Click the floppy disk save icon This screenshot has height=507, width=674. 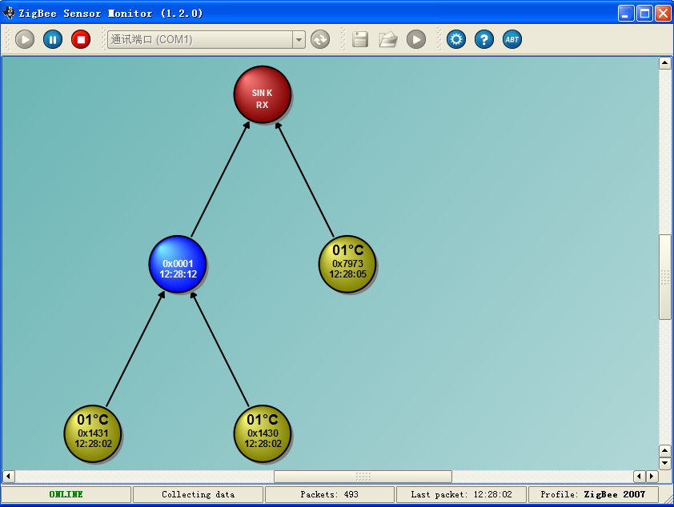pos(360,39)
